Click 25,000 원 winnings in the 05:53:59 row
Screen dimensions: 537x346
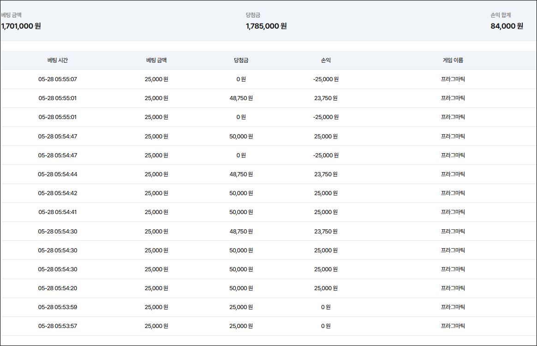(241, 307)
